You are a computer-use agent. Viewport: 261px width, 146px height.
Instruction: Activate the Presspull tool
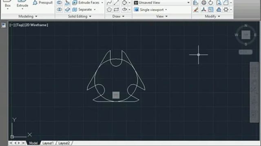[42, 3]
